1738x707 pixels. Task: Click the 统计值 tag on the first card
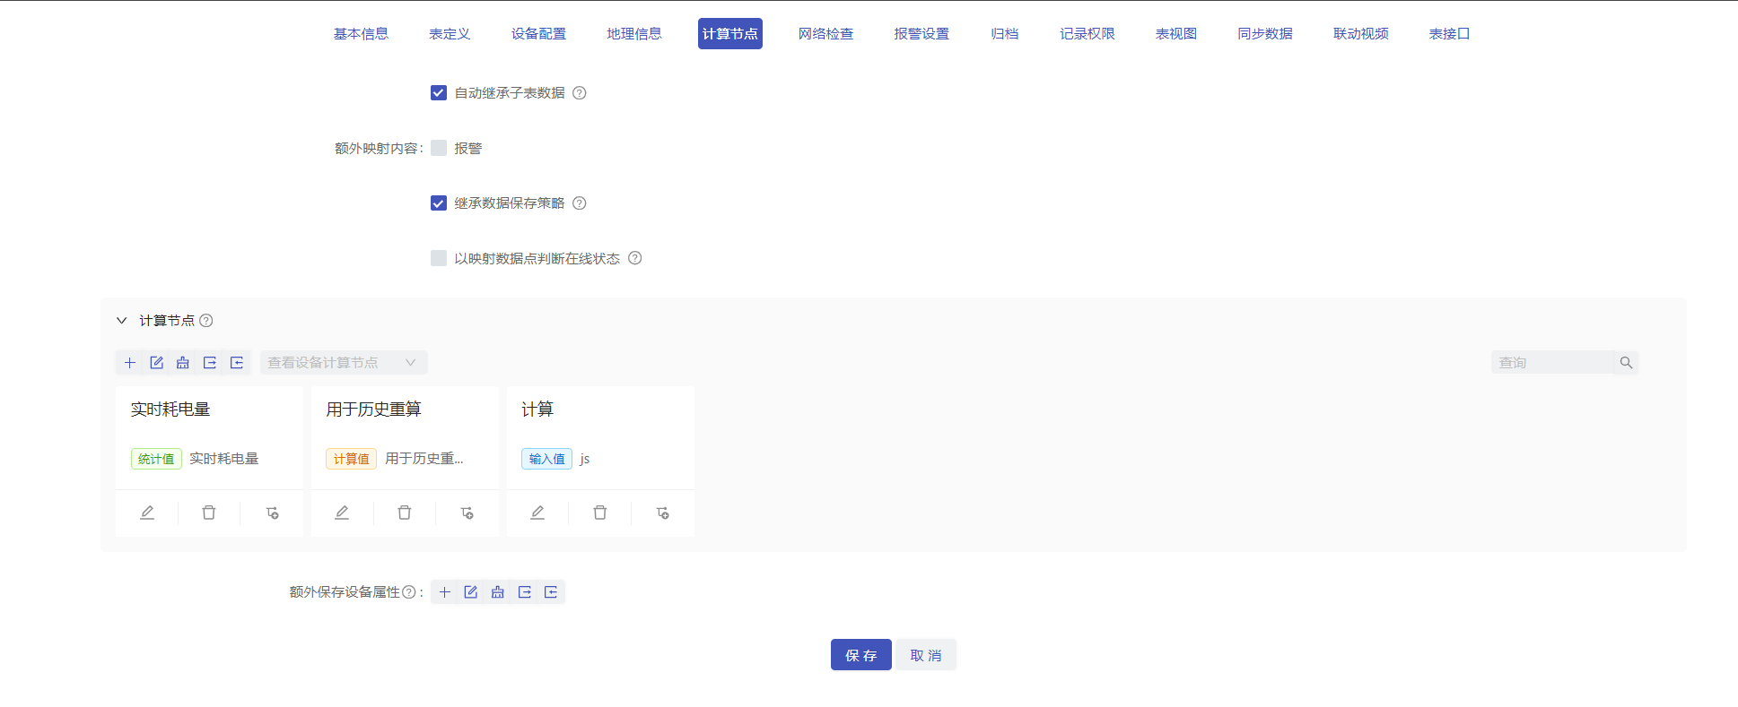156,459
